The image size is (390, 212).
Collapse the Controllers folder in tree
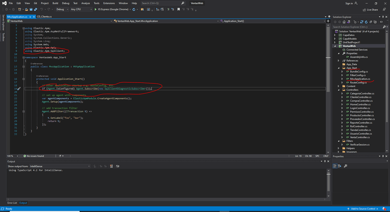coord(339,90)
